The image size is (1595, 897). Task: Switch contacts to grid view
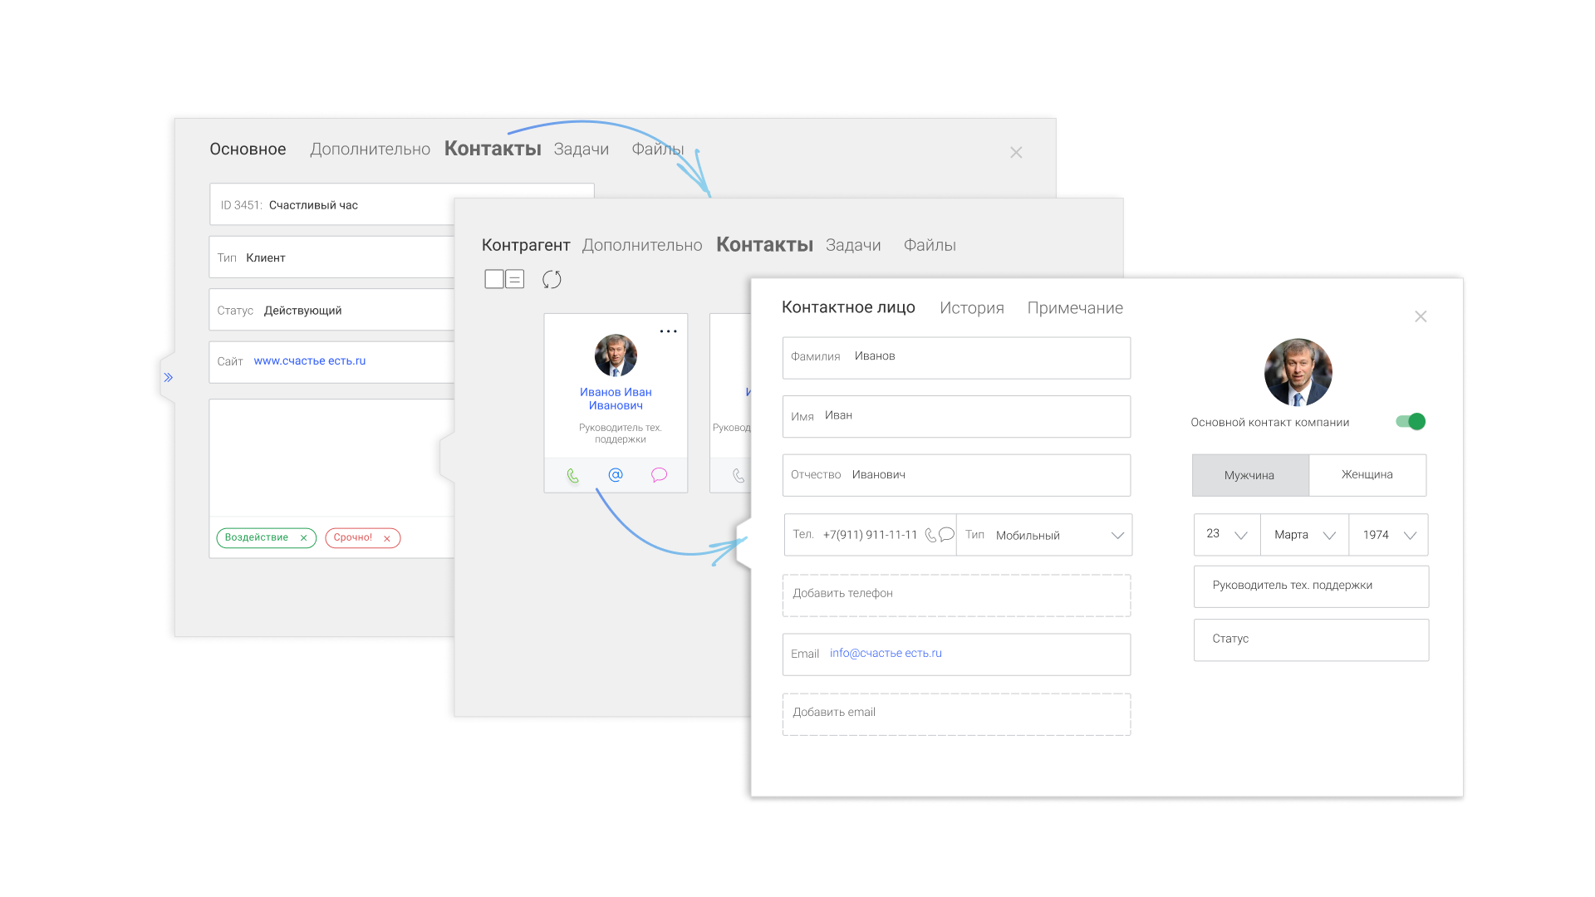coord(493,279)
